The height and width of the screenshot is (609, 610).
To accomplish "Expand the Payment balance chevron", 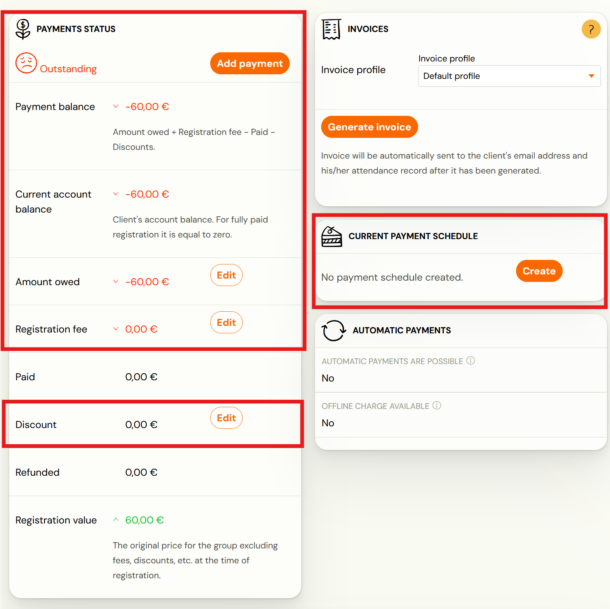I will tap(116, 107).
